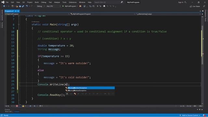Screen dimensions: 208x117
Task: Click the Undo toolbar icon
Action: (27, 6)
